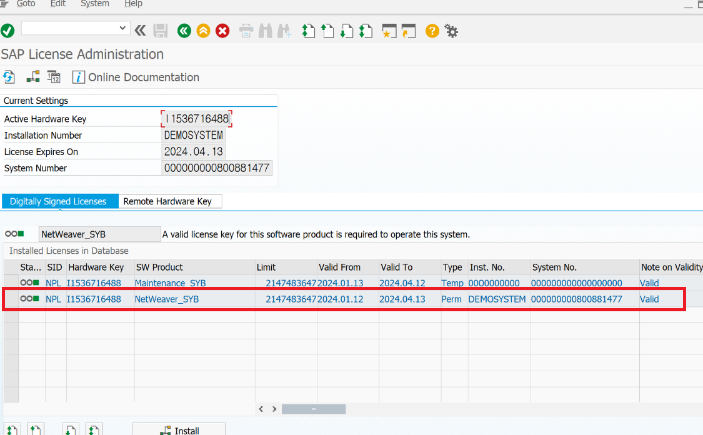Click the calendar table icon in application toolbar
Viewport: 703px width, 435px height.
click(x=54, y=77)
